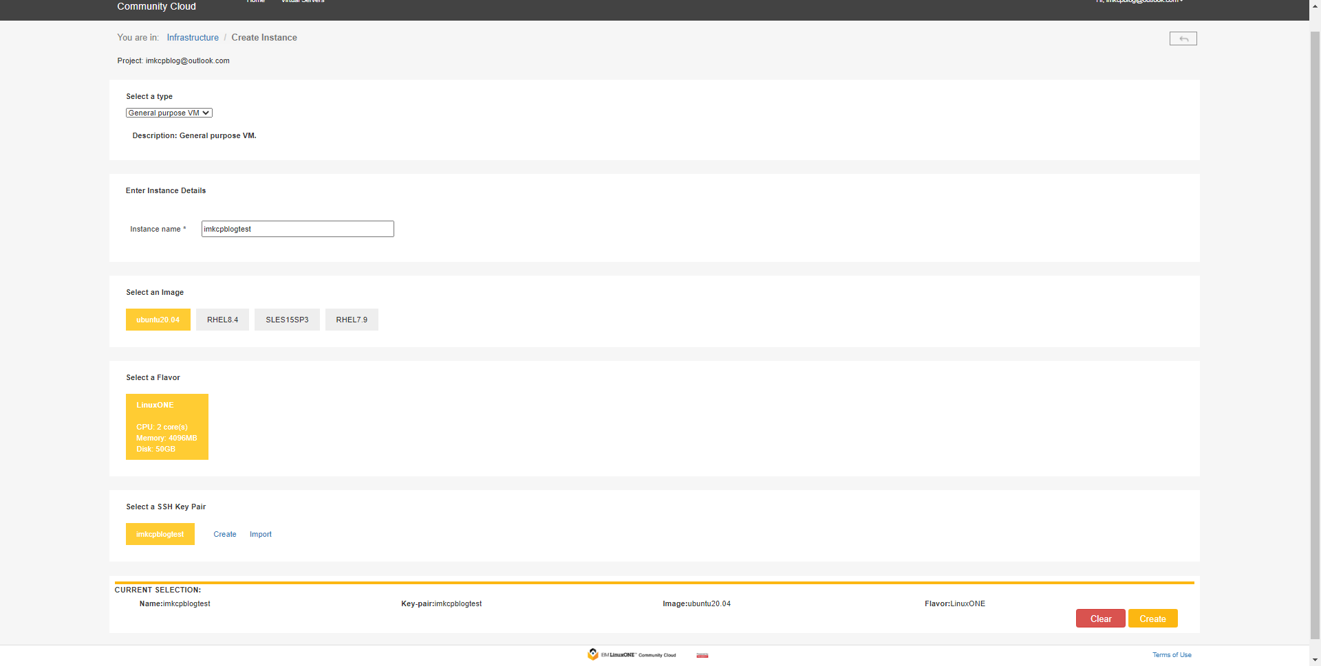Click the scrollbar down arrow

[x=1315, y=660]
